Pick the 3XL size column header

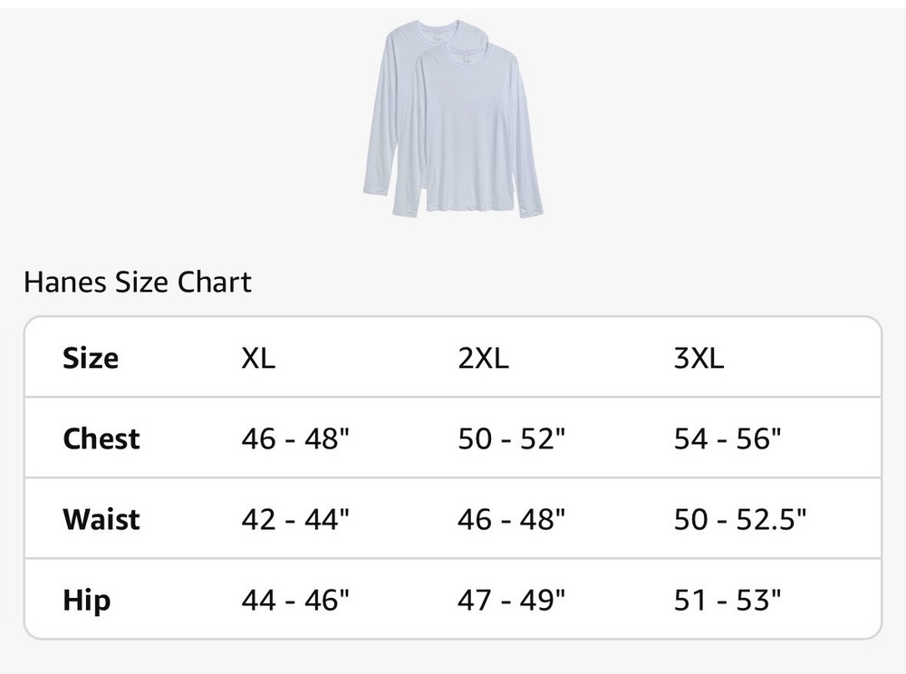click(x=699, y=358)
